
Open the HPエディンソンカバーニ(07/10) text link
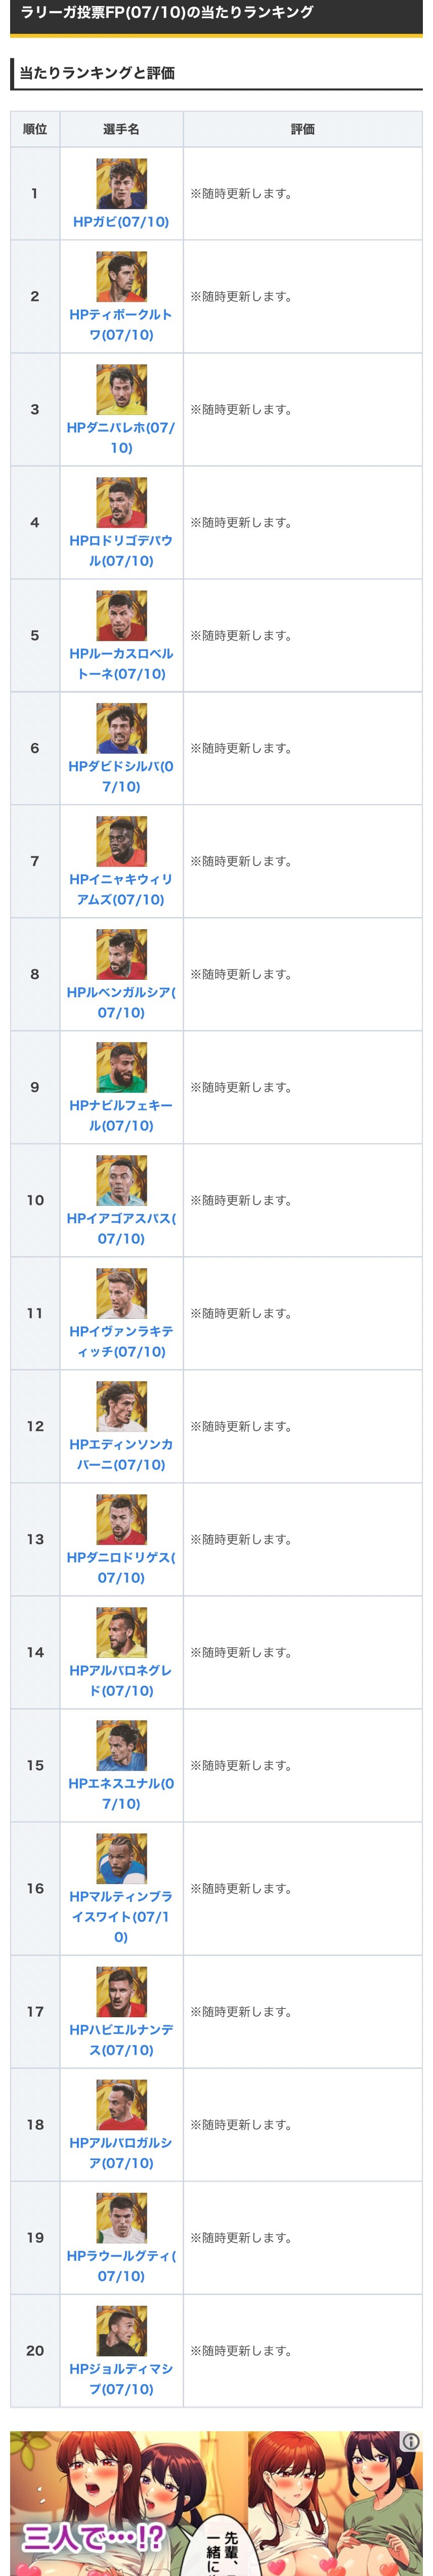[x=121, y=1455]
